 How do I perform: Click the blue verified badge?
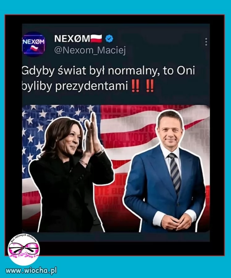click(109, 39)
